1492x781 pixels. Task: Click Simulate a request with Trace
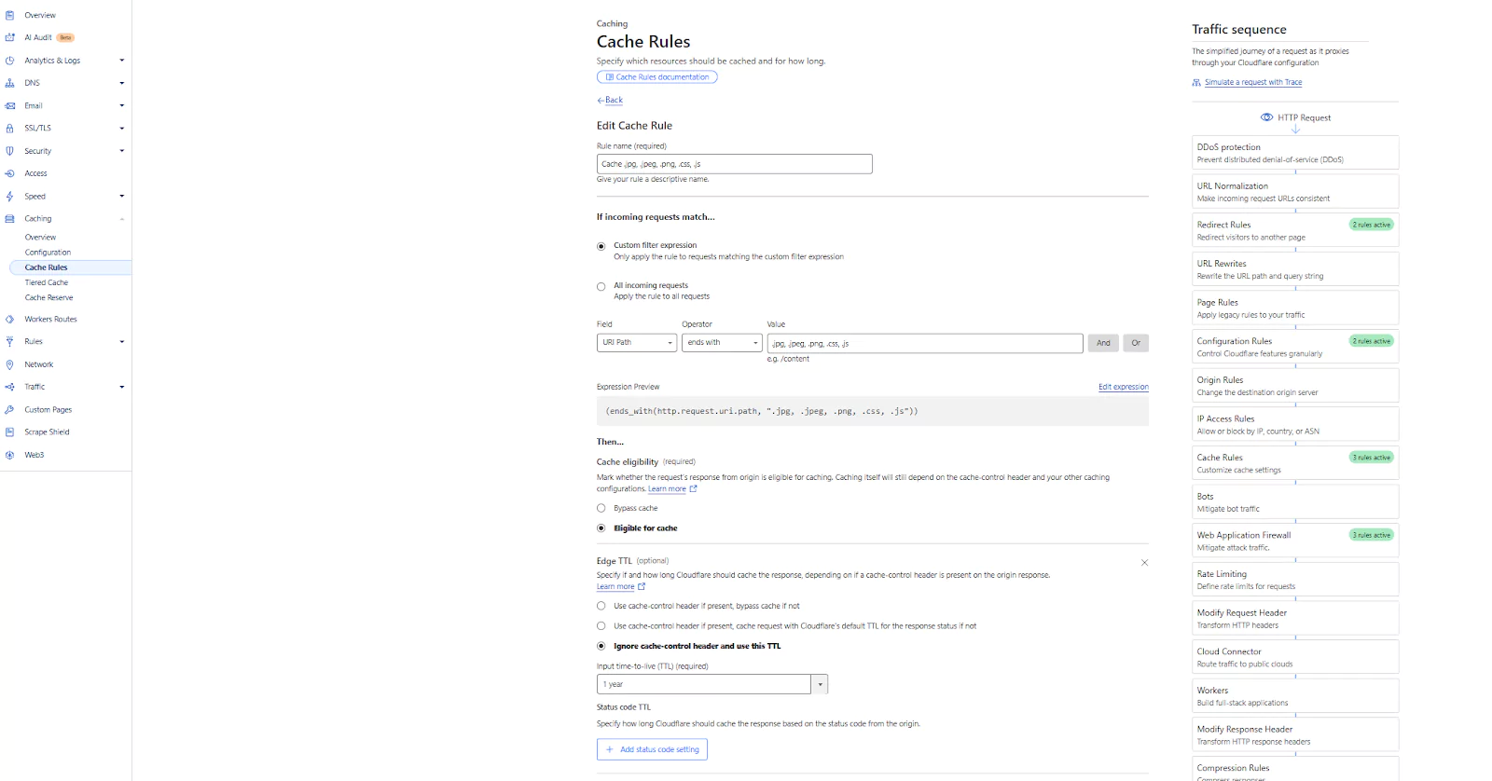[x=1253, y=82]
